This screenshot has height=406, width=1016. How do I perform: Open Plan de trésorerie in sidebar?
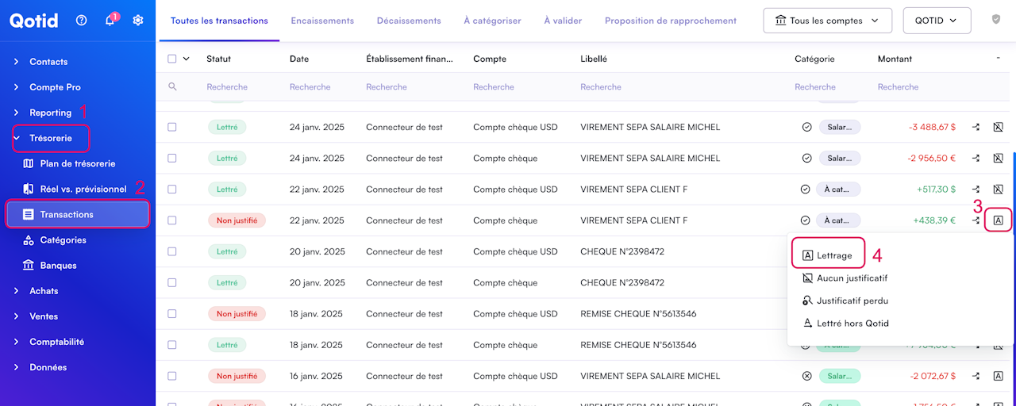tap(77, 163)
